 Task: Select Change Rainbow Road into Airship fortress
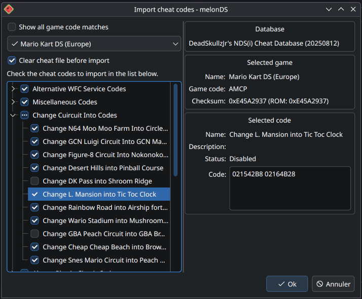point(104,208)
